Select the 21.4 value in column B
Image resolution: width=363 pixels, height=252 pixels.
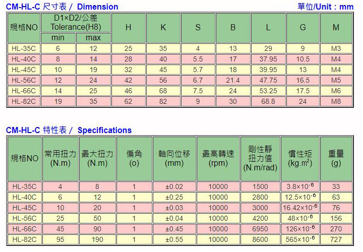pos(233,80)
